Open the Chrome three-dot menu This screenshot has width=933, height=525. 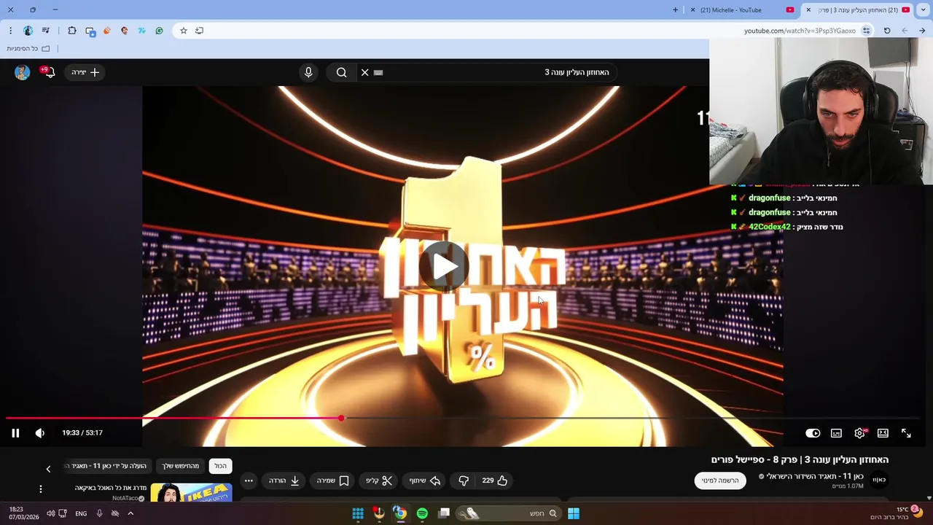(10, 31)
